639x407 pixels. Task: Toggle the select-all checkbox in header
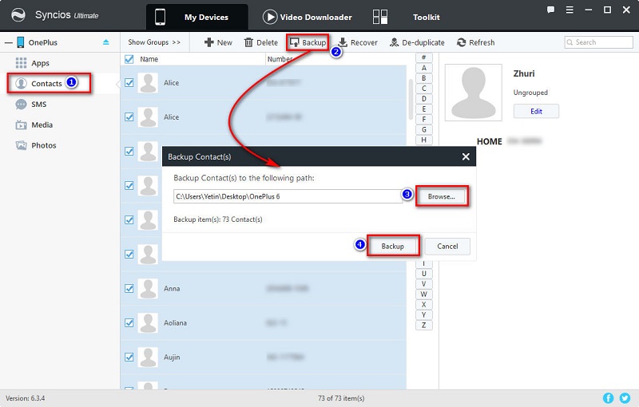129,59
